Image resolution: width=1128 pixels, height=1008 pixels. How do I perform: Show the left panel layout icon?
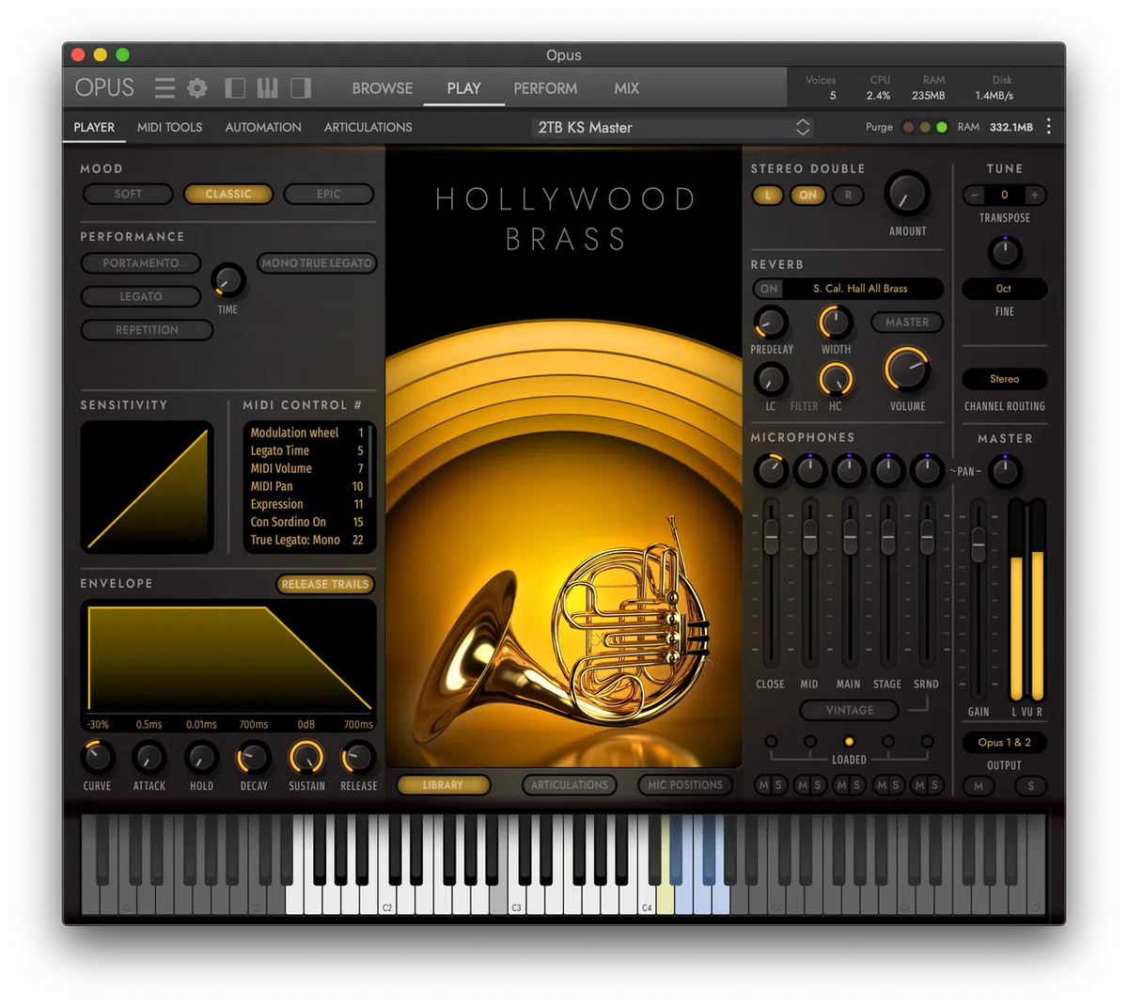[x=235, y=87]
